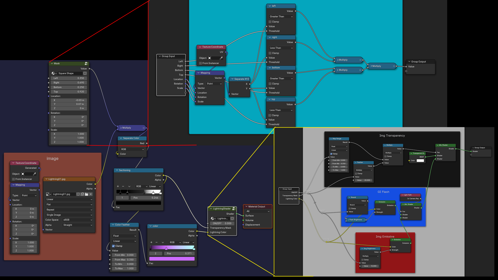
Task: Uncheck Clamp in Color Feather node
Action: (x=113, y=246)
